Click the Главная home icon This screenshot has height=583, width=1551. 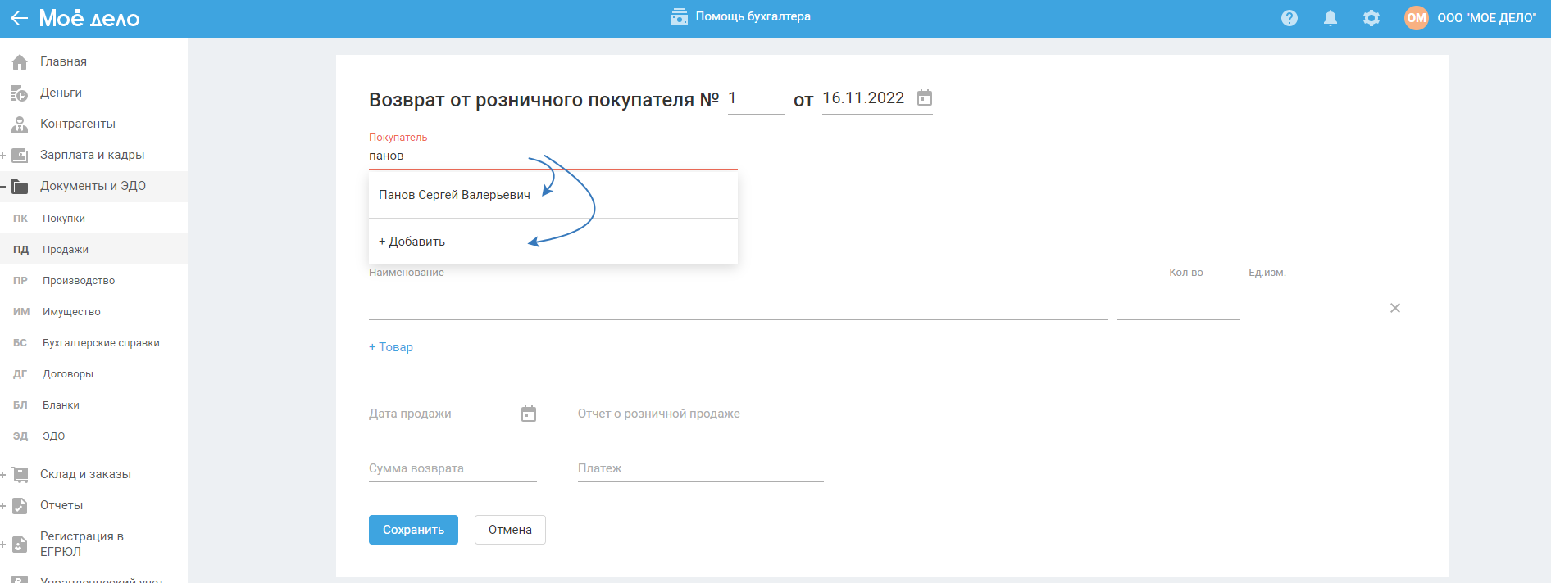tap(20, 62)
